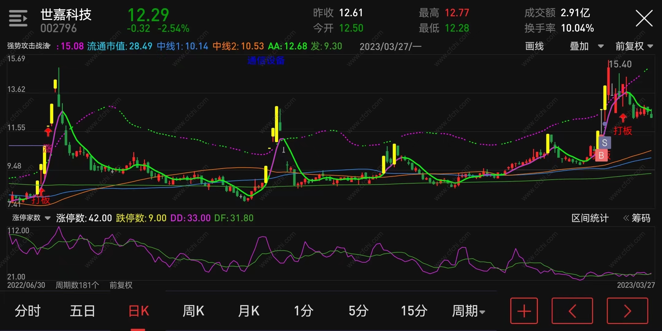Click the previous left-arrow button
The image size is (662, 331).
(572, 311)
